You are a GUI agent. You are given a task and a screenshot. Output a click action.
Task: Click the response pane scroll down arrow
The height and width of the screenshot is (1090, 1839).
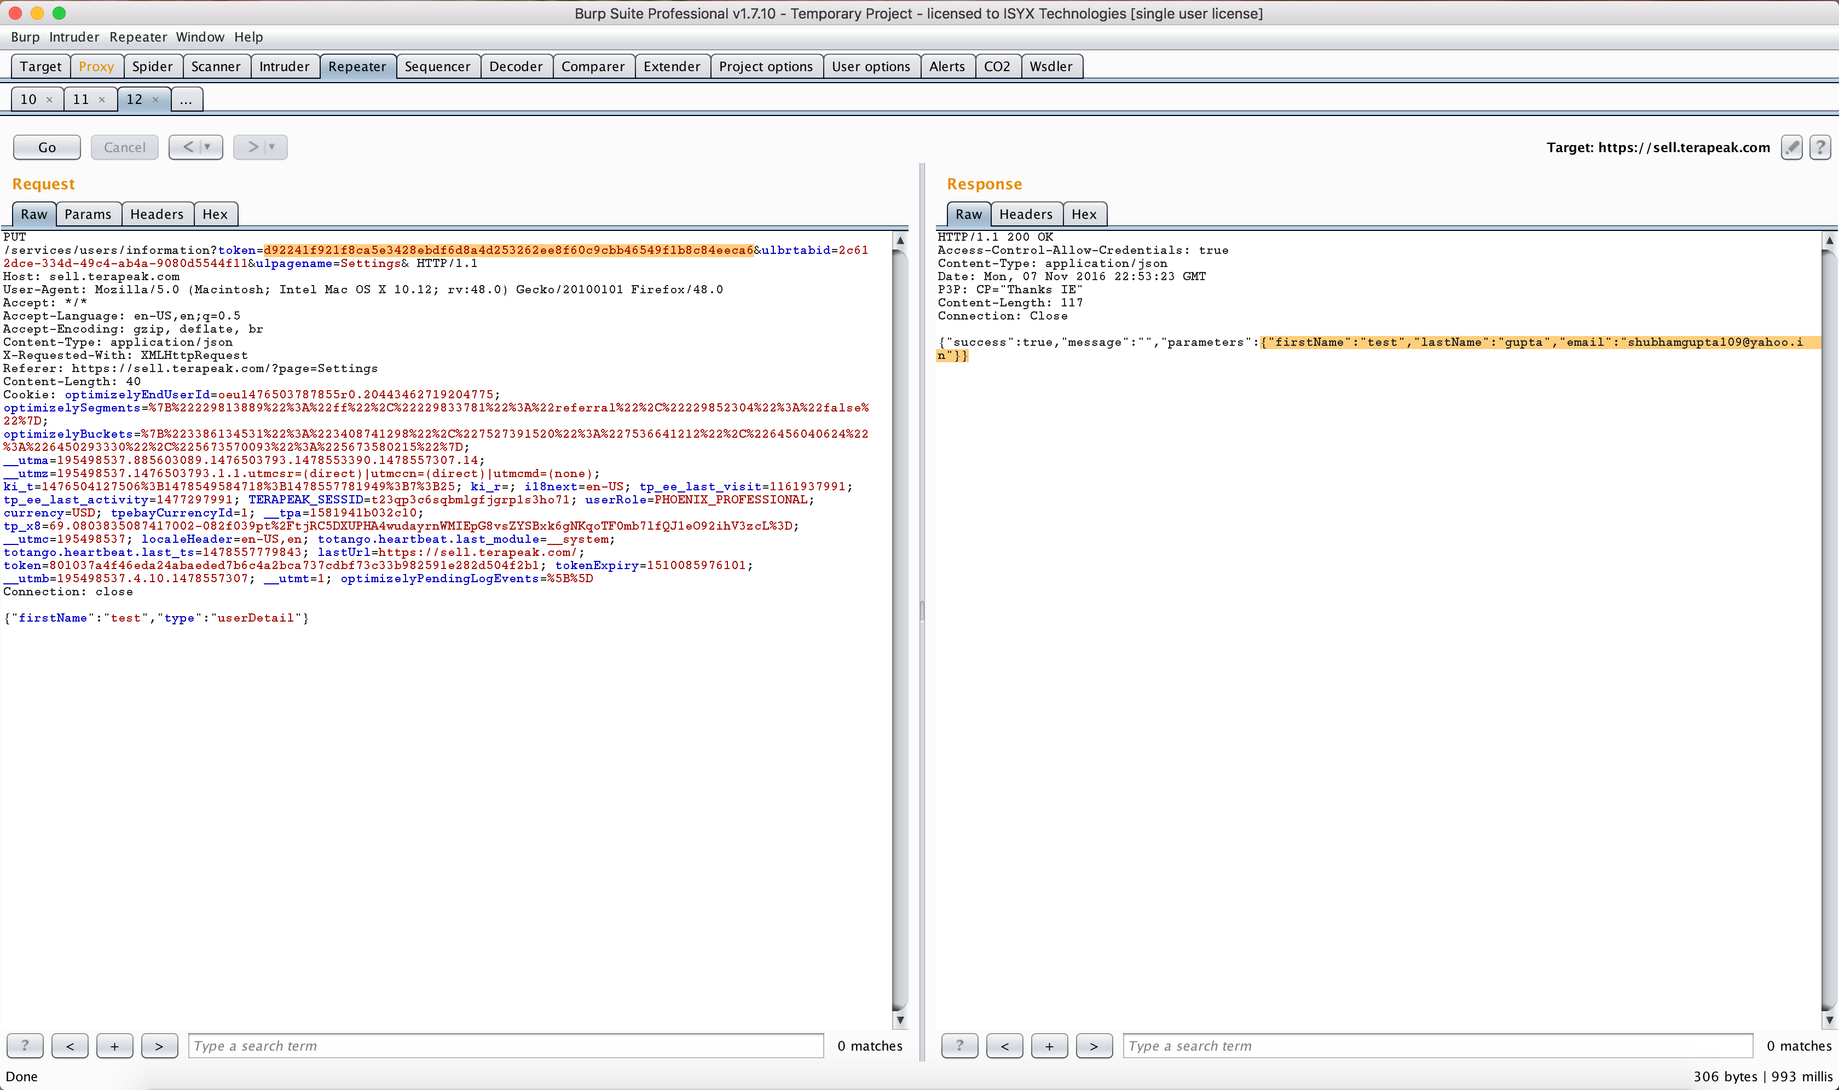1830,1020
